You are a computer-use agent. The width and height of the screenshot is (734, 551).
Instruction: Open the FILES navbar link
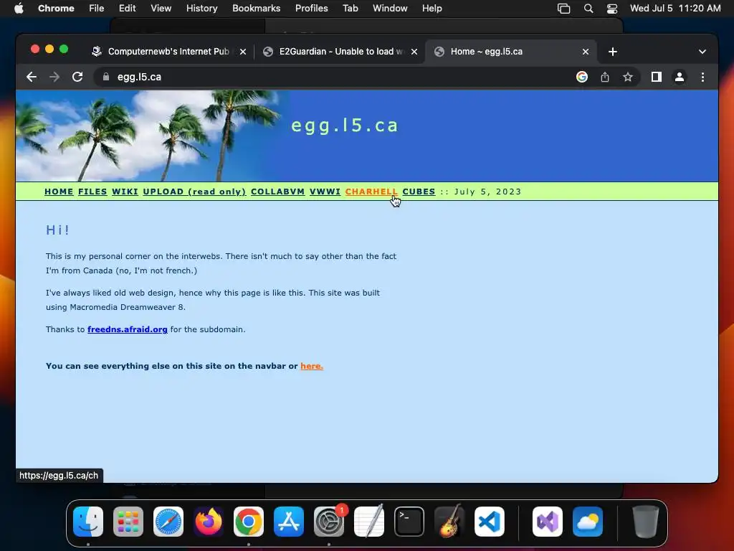point(92,192)
